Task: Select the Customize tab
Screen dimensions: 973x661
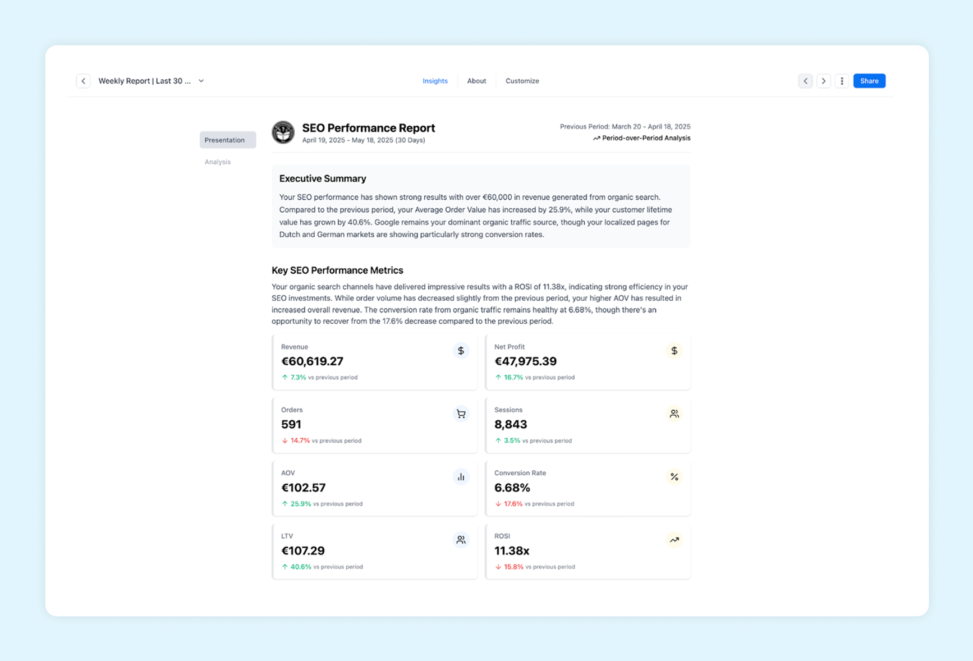Action: 522,81
